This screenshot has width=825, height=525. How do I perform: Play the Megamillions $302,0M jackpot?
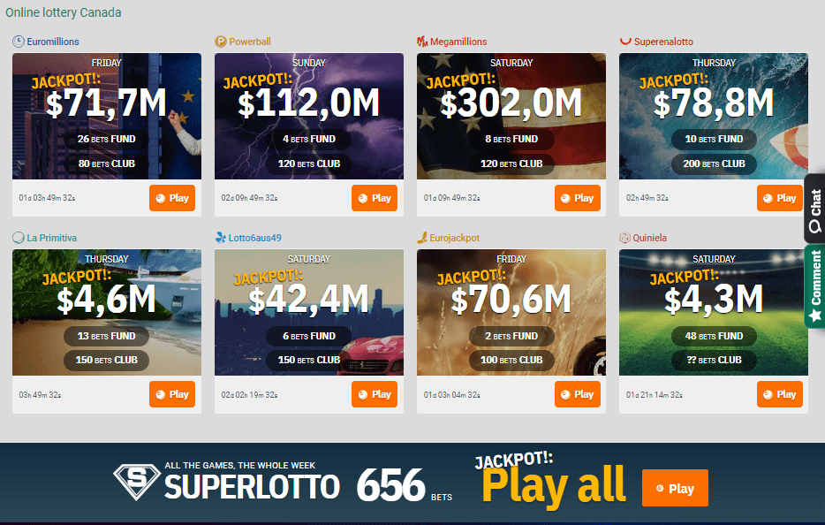[577, 198]
